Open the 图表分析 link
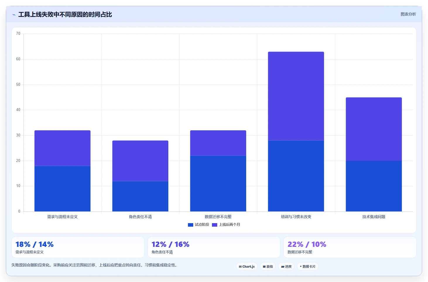Screen dimensions: 428x282 (408, 14)
